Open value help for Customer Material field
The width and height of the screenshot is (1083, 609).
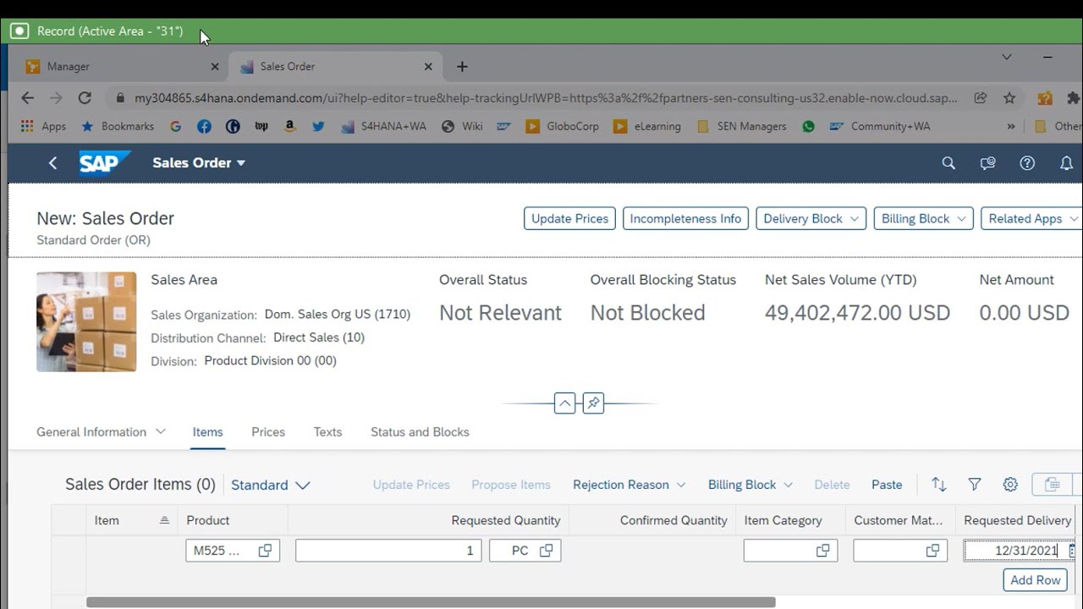point(932,551)
